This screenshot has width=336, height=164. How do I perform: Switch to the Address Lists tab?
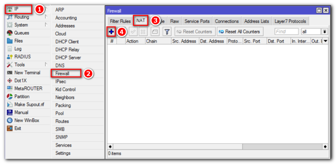[x=256, y=21]
